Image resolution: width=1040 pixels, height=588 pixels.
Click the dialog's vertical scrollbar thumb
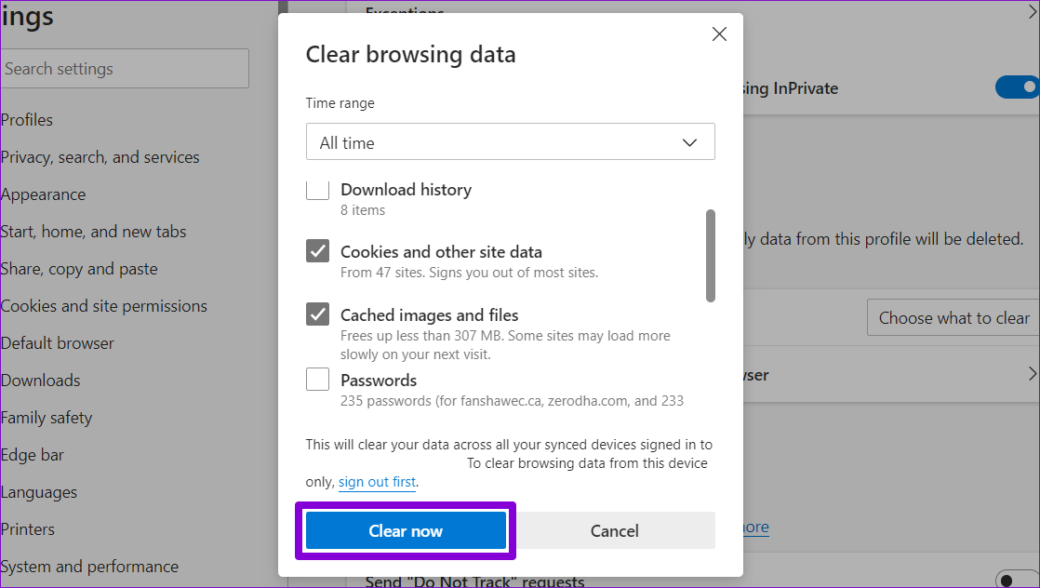pos(711,255)
